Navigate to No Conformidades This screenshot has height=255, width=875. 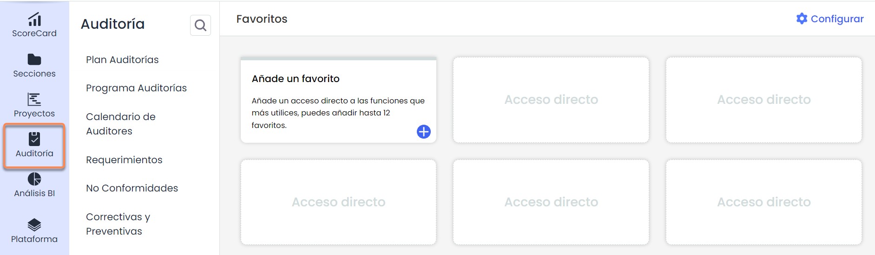[132, 188]
